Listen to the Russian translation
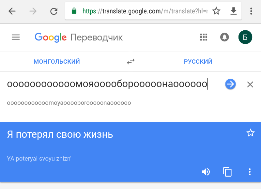The width and height of the screenshot is (261, 189). coord(206,172)
